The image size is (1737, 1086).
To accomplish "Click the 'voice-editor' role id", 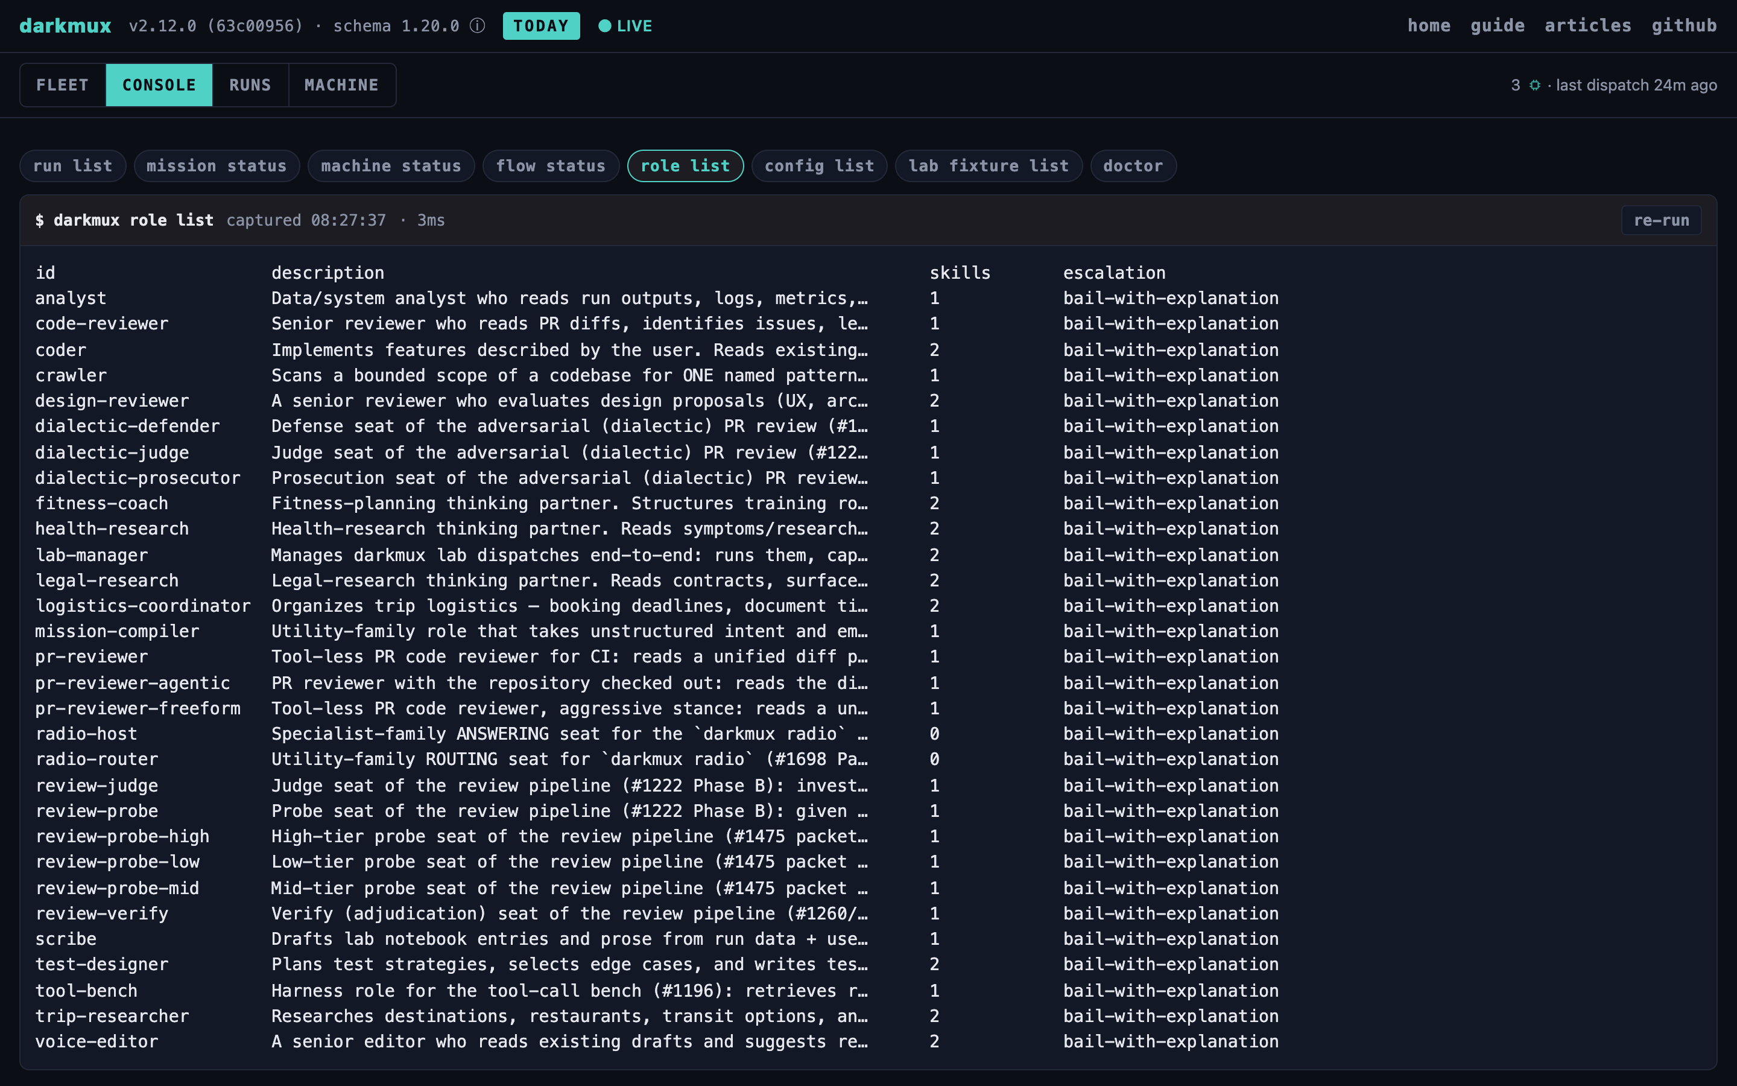I will (x=97, y=1042).
